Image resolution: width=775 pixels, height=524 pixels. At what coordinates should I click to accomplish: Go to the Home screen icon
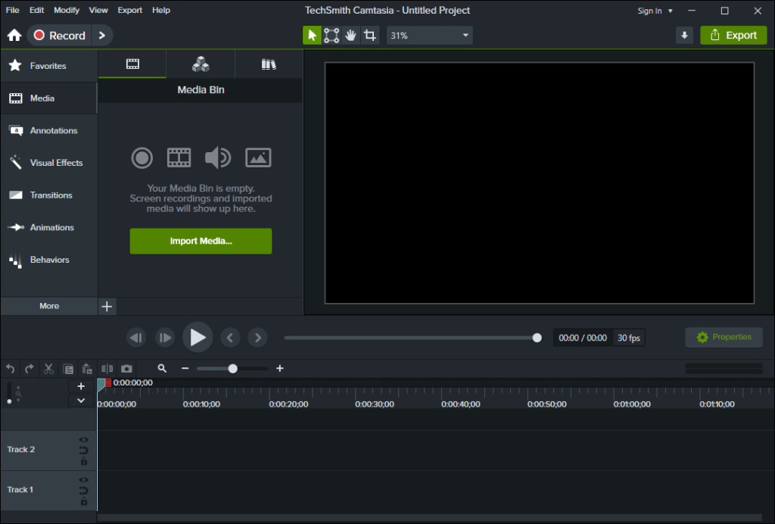(x=14, y=35)
